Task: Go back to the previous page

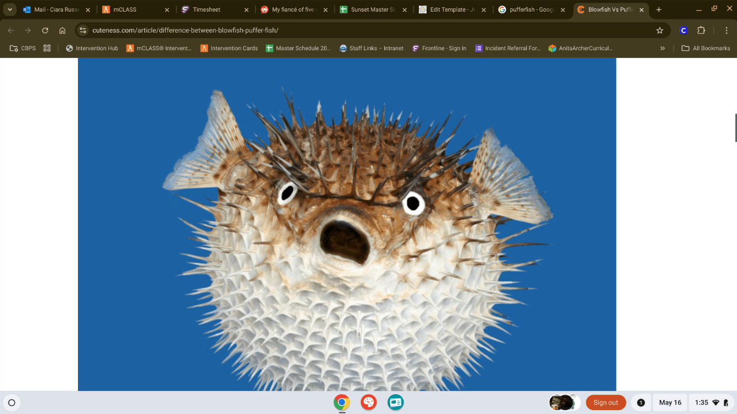Action: point(11,30)
